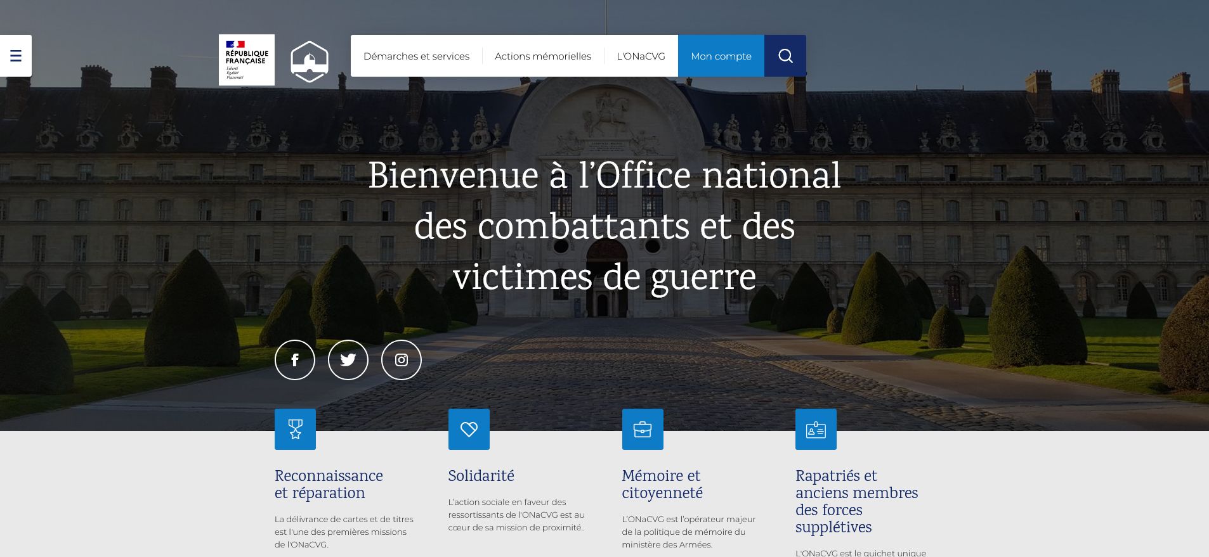Click text 'L'action sociale en faveur des'
Viewport: 1209px width, 557px height.
(507, 502)
